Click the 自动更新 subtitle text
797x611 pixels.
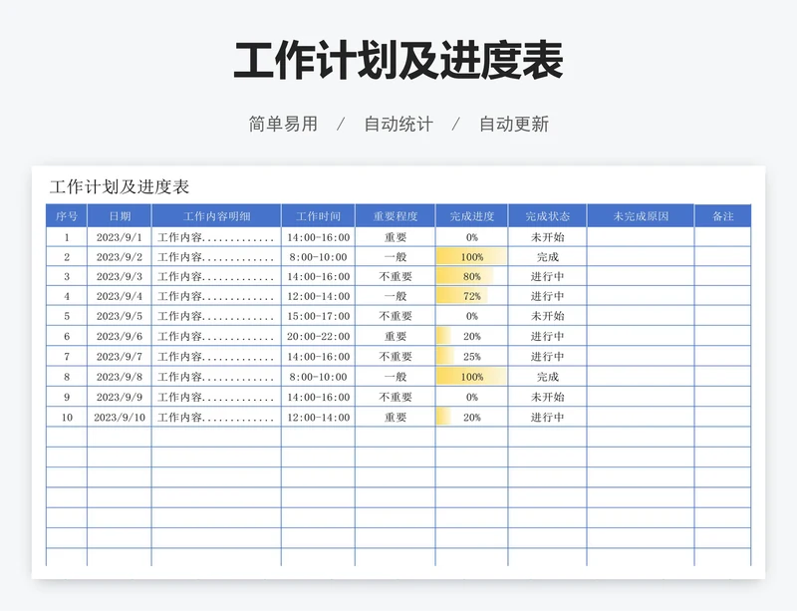[514, 124]
